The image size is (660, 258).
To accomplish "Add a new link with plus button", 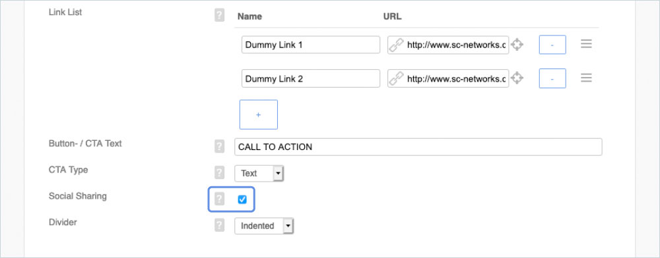I will tap(259, 115).
